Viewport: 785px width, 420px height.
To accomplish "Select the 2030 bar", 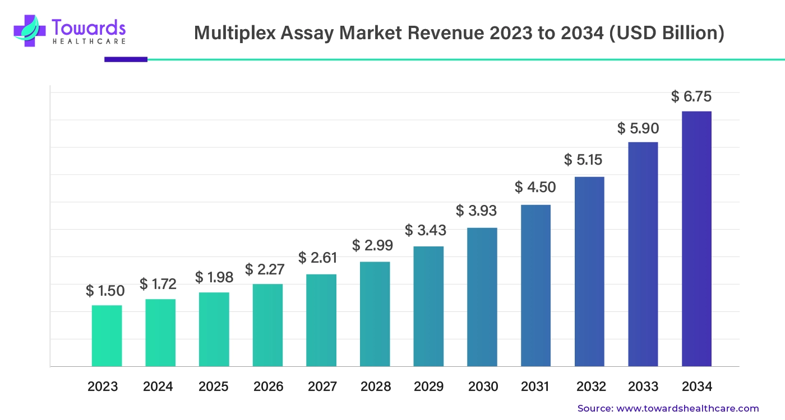I will click(x=482, y=297).
